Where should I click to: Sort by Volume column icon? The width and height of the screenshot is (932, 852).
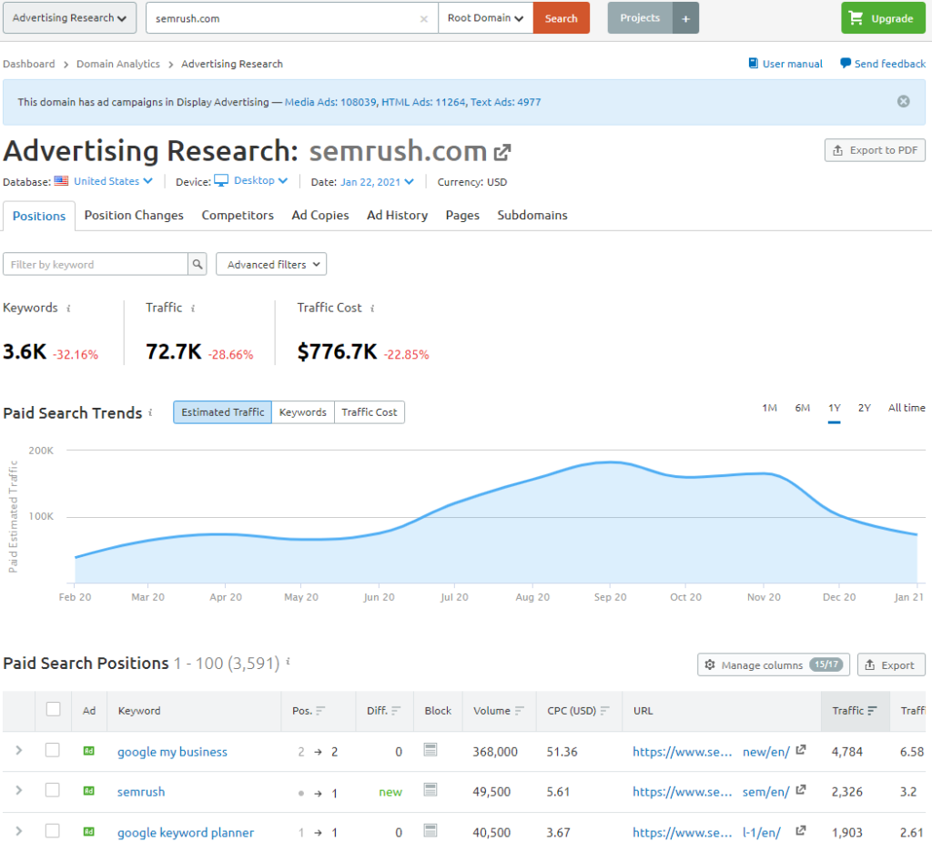click(520, 711)
